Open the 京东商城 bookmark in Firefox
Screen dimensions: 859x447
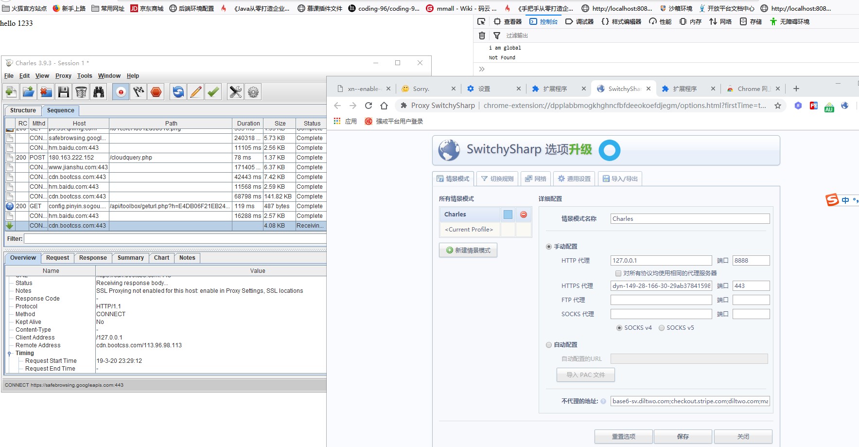(x=147, y=8)
